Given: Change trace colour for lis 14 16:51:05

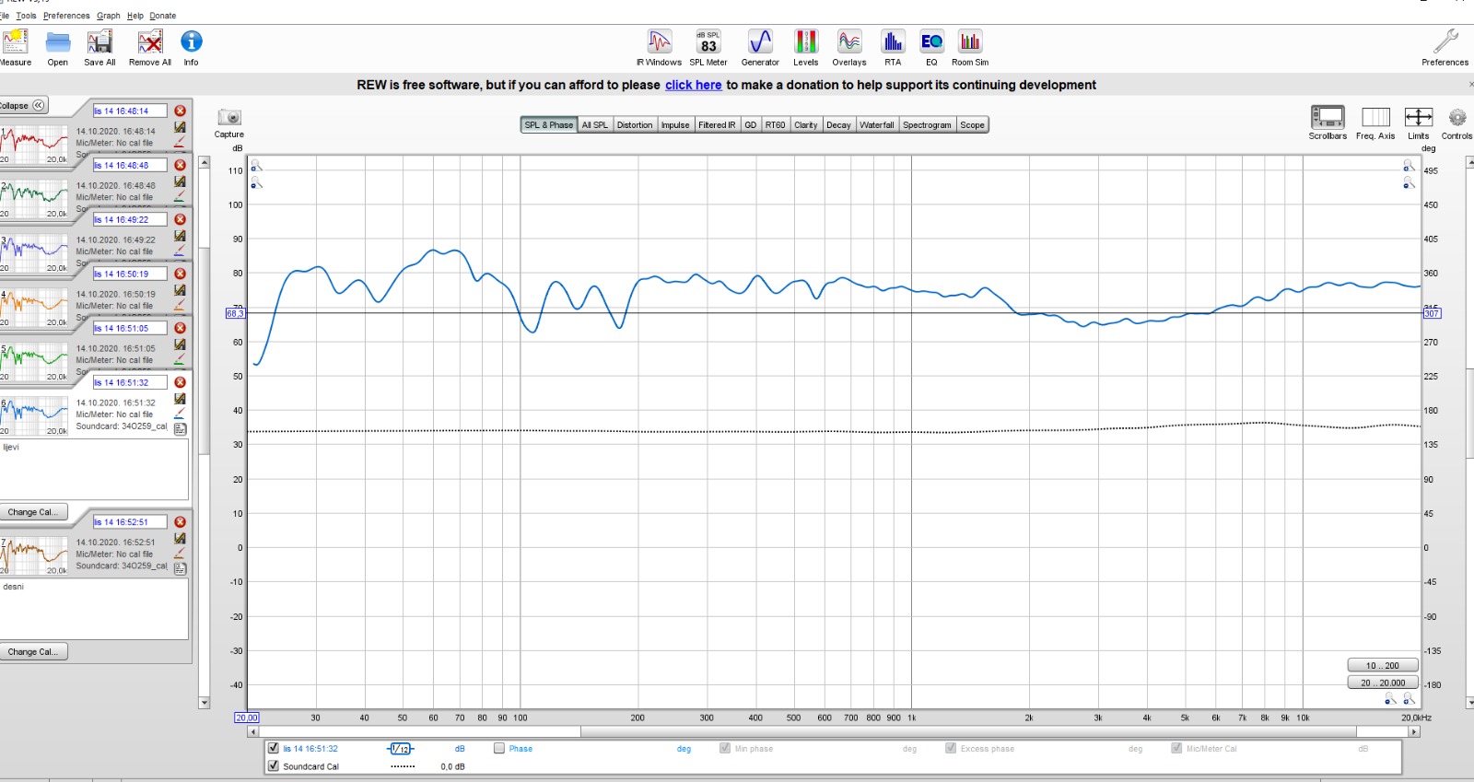Looking at the screenshot, I should 180,359.
